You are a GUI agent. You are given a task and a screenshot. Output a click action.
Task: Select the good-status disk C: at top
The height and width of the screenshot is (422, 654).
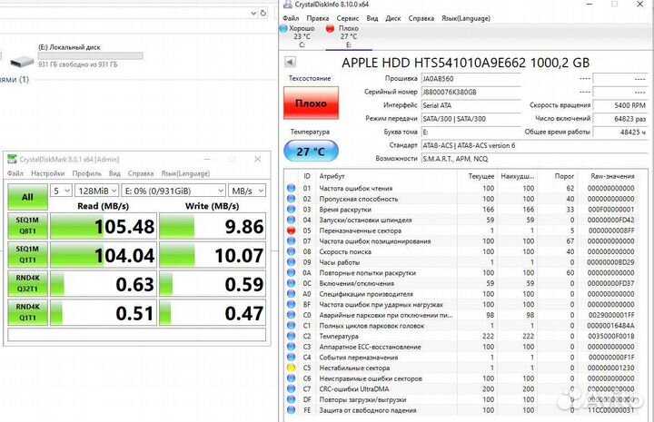pyautogui.click(x=298, y=36)
